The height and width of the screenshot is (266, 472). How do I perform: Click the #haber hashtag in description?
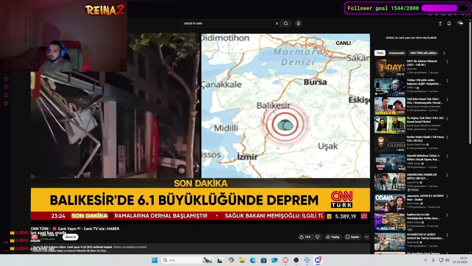pyautogui.click(x=118, y=247)
